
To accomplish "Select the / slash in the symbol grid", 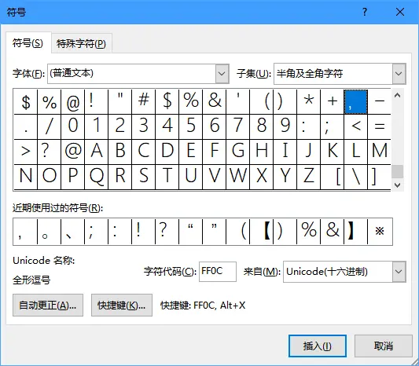I will pos(50,126).
